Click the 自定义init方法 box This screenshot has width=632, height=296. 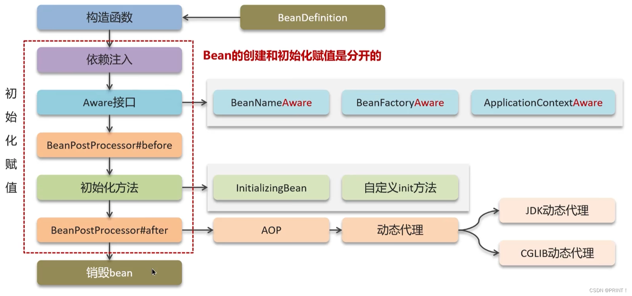(x=400, y=188)
